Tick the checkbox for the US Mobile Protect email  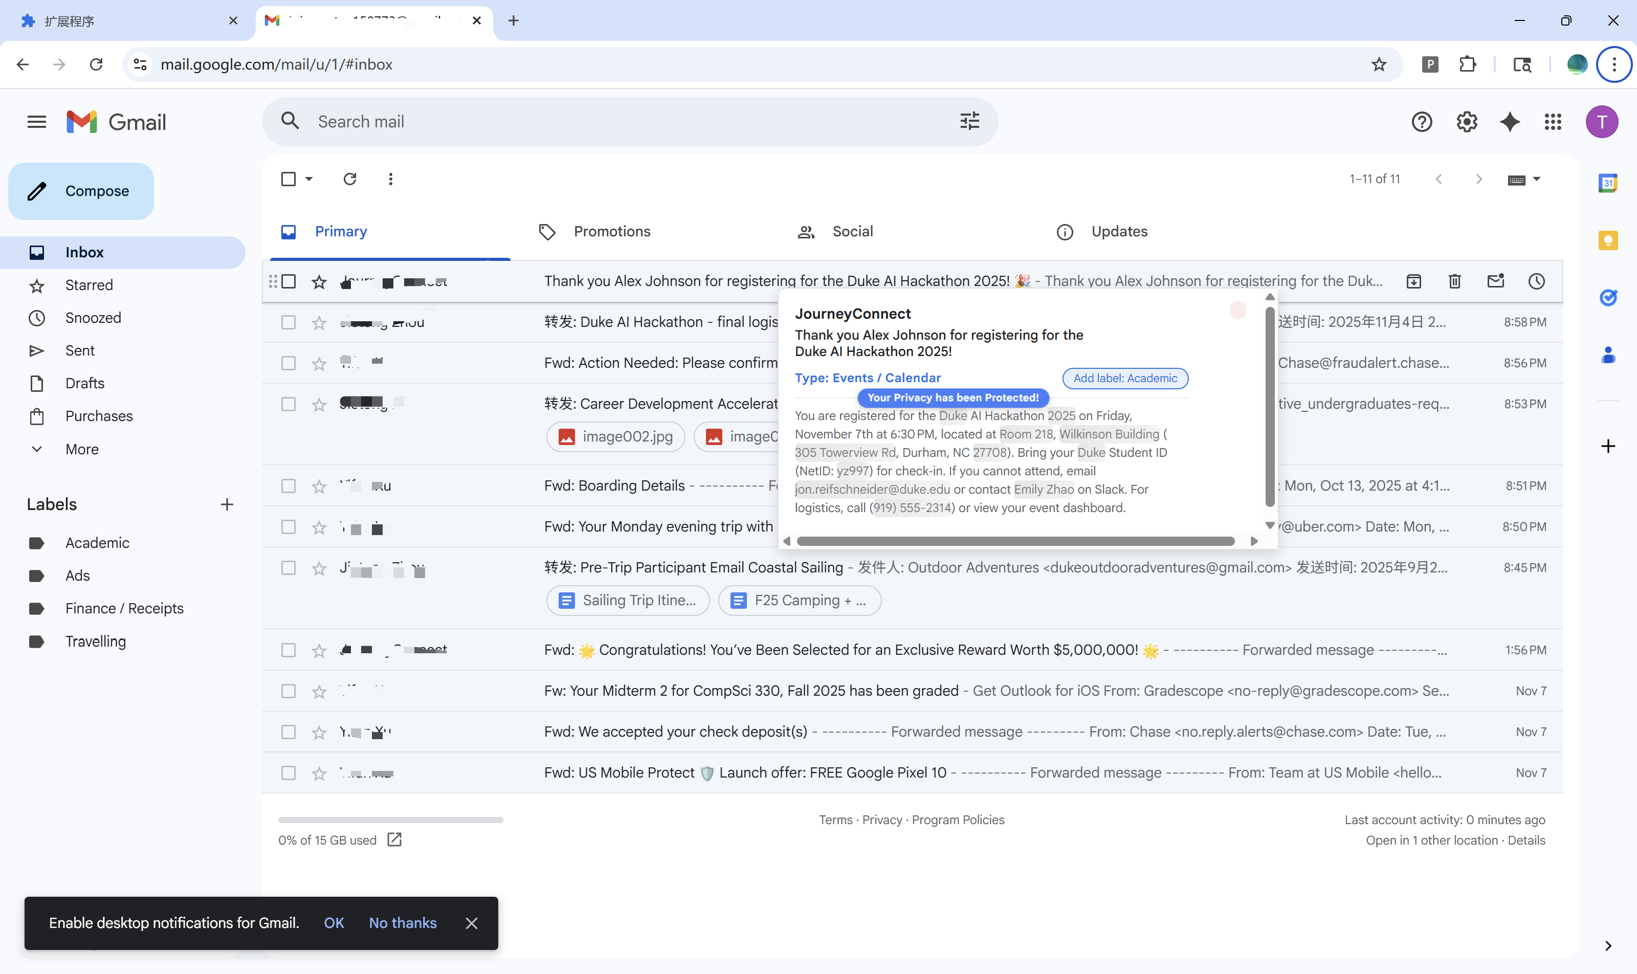coord(288,773)
